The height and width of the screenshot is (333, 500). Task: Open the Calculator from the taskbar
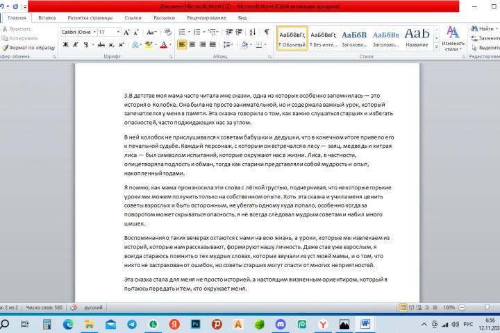point(47,325)
